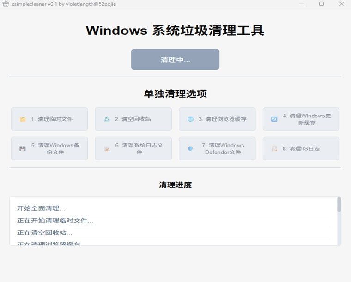Screen dimensions: 351x282
Task: Click the Windows 系统垃圾清理工具 title
Action: [x=175, y=30]
